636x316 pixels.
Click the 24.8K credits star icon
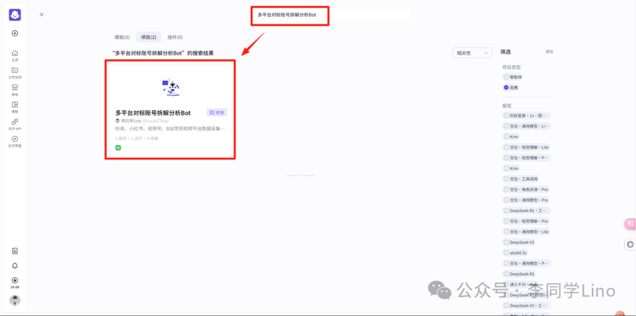click(x=15, y=280)
